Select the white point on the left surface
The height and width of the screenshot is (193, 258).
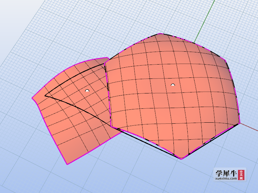tap(87, 91)
